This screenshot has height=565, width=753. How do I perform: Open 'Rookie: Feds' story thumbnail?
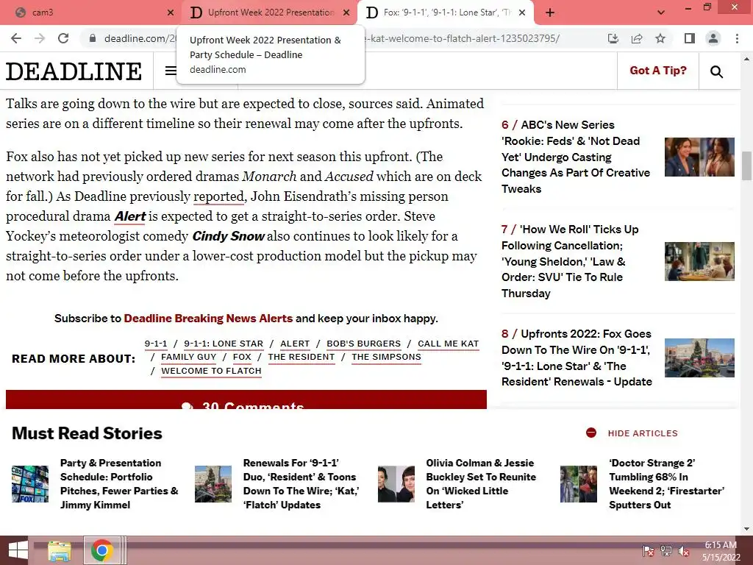point(699,157)
